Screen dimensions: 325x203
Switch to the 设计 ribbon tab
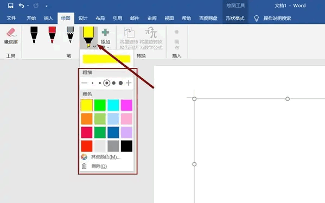[82, 18]
